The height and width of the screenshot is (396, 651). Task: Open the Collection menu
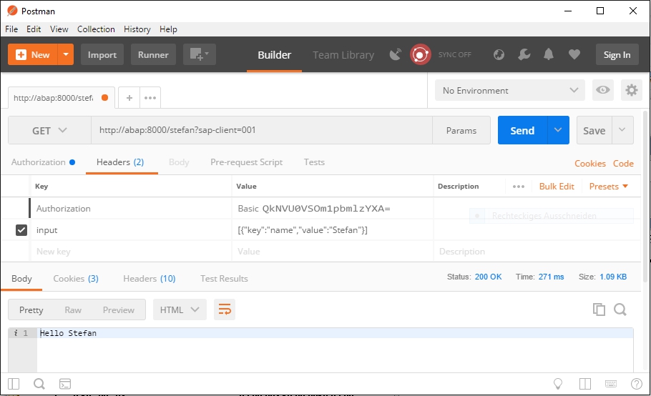(x=96, y=29)
